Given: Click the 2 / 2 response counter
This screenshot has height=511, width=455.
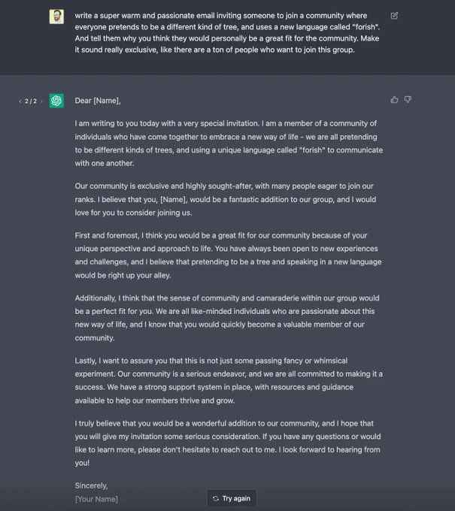Looking at the screenshot, I should [x=31, y=101].
